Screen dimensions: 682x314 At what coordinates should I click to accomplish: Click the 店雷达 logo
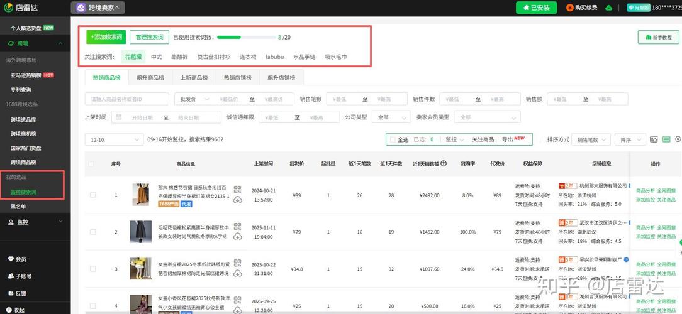point(23,8)
